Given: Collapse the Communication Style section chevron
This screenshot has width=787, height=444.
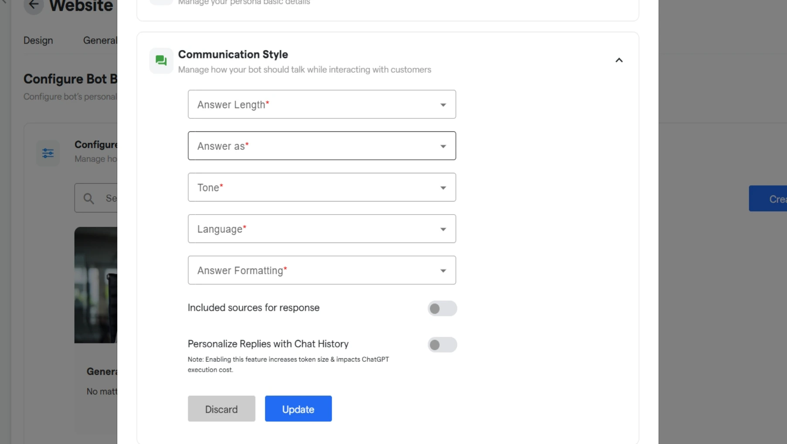Looking at the screenshot, I should point(619,60).
